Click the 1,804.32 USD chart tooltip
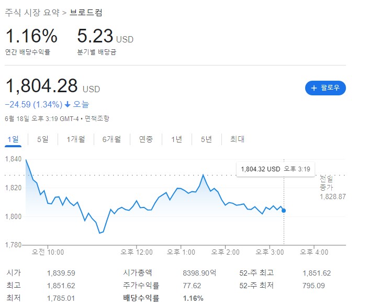The image size is (369, 306). click(x=275, y=169)
